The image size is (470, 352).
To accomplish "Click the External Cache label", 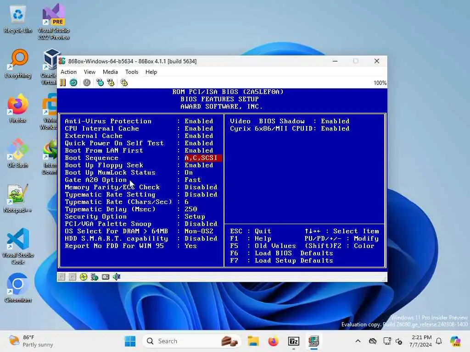I will [x=94, y=136].
